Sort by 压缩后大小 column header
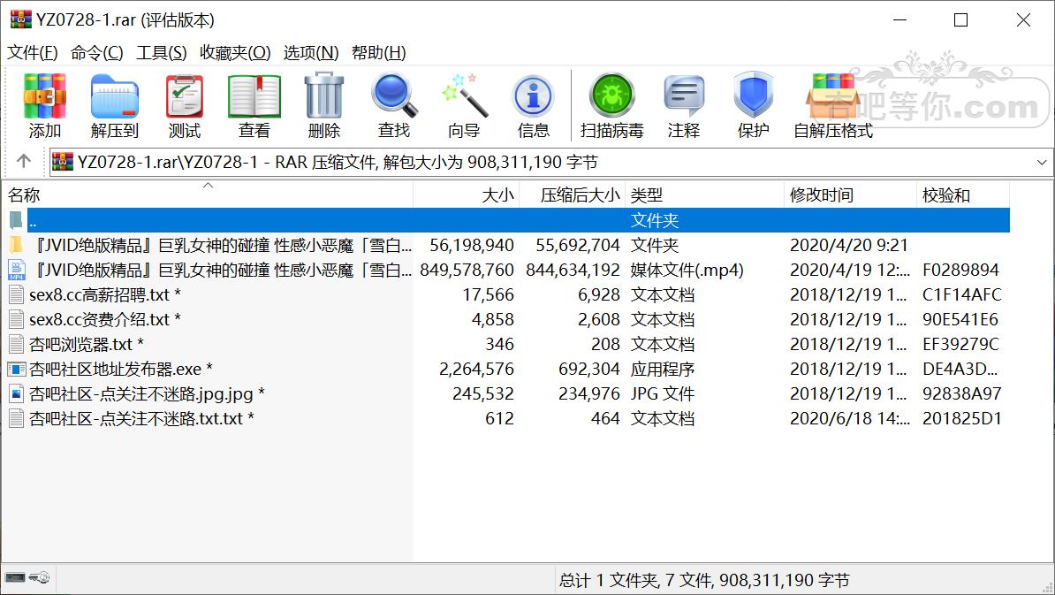The height and width of the screenshot is (595, 1055). click(573, 195)
